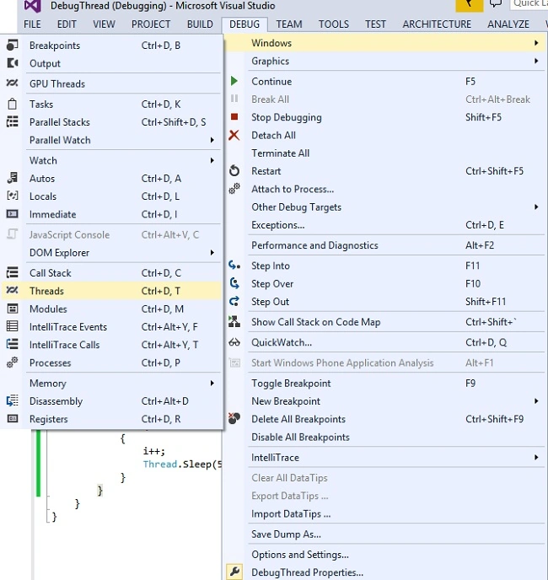This screenshot has height=580, width=548.
Task: Click the Delete All Breakpoints icon
Action: tap(234, 418)
